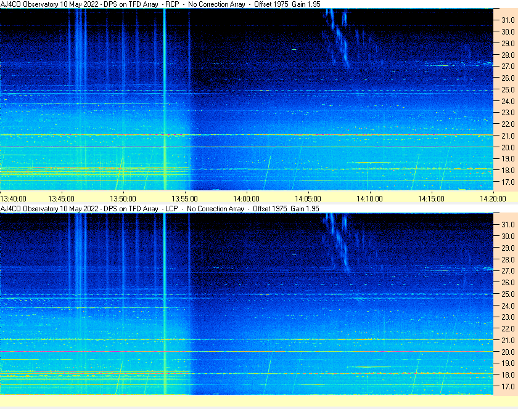
Task: Pick the 23.0 frequency label in LCP panel
Action: 508,317
